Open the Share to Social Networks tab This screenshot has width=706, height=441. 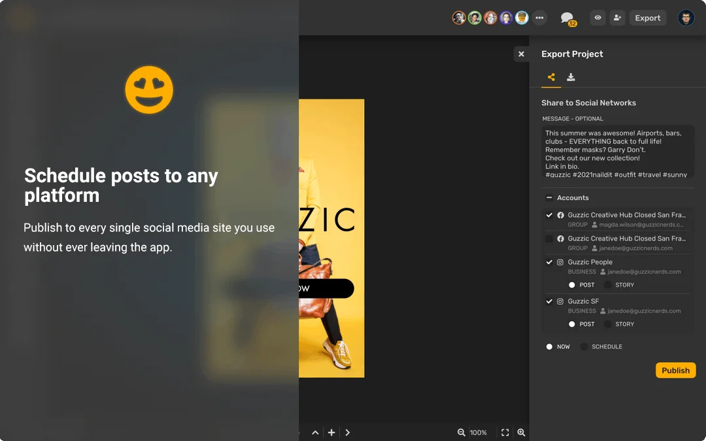tap(550, 76)
